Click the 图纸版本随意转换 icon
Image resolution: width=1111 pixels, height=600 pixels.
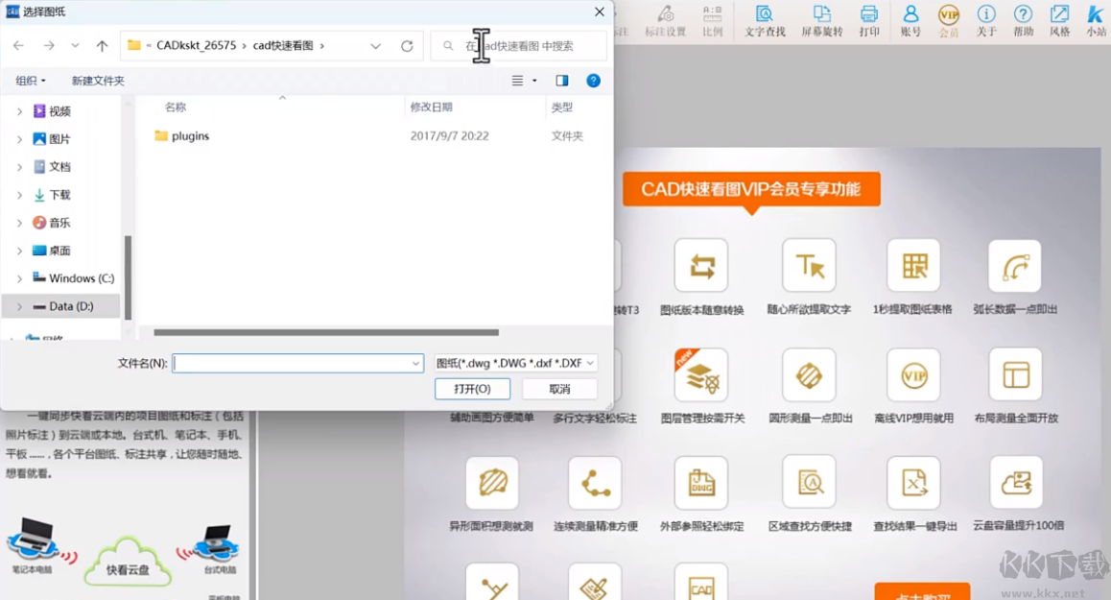tap(701, 266)
